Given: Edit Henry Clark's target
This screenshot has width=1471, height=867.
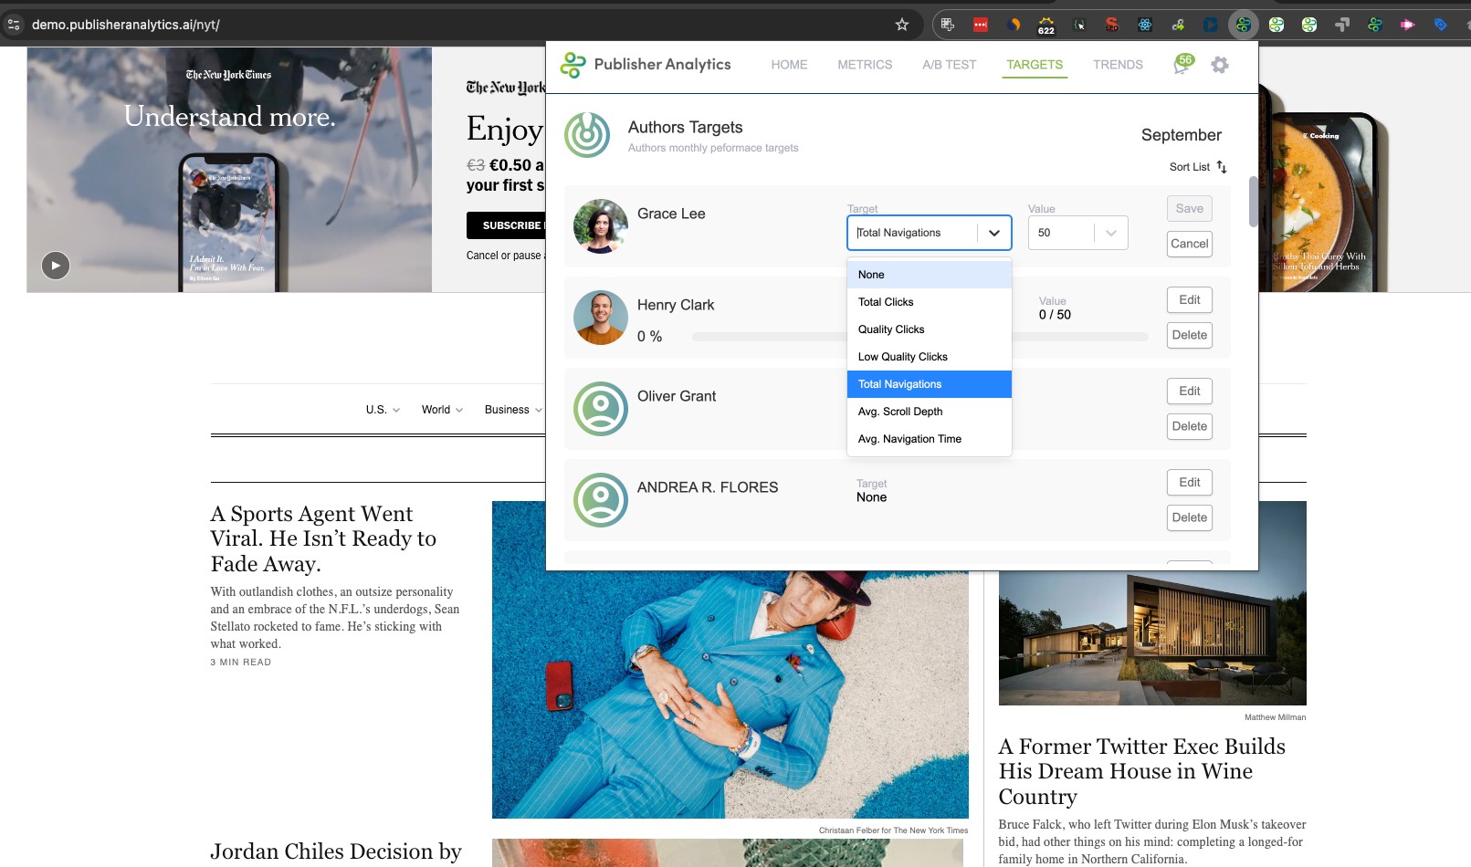Looking at the screenshot, I should tap(1190, 300).
